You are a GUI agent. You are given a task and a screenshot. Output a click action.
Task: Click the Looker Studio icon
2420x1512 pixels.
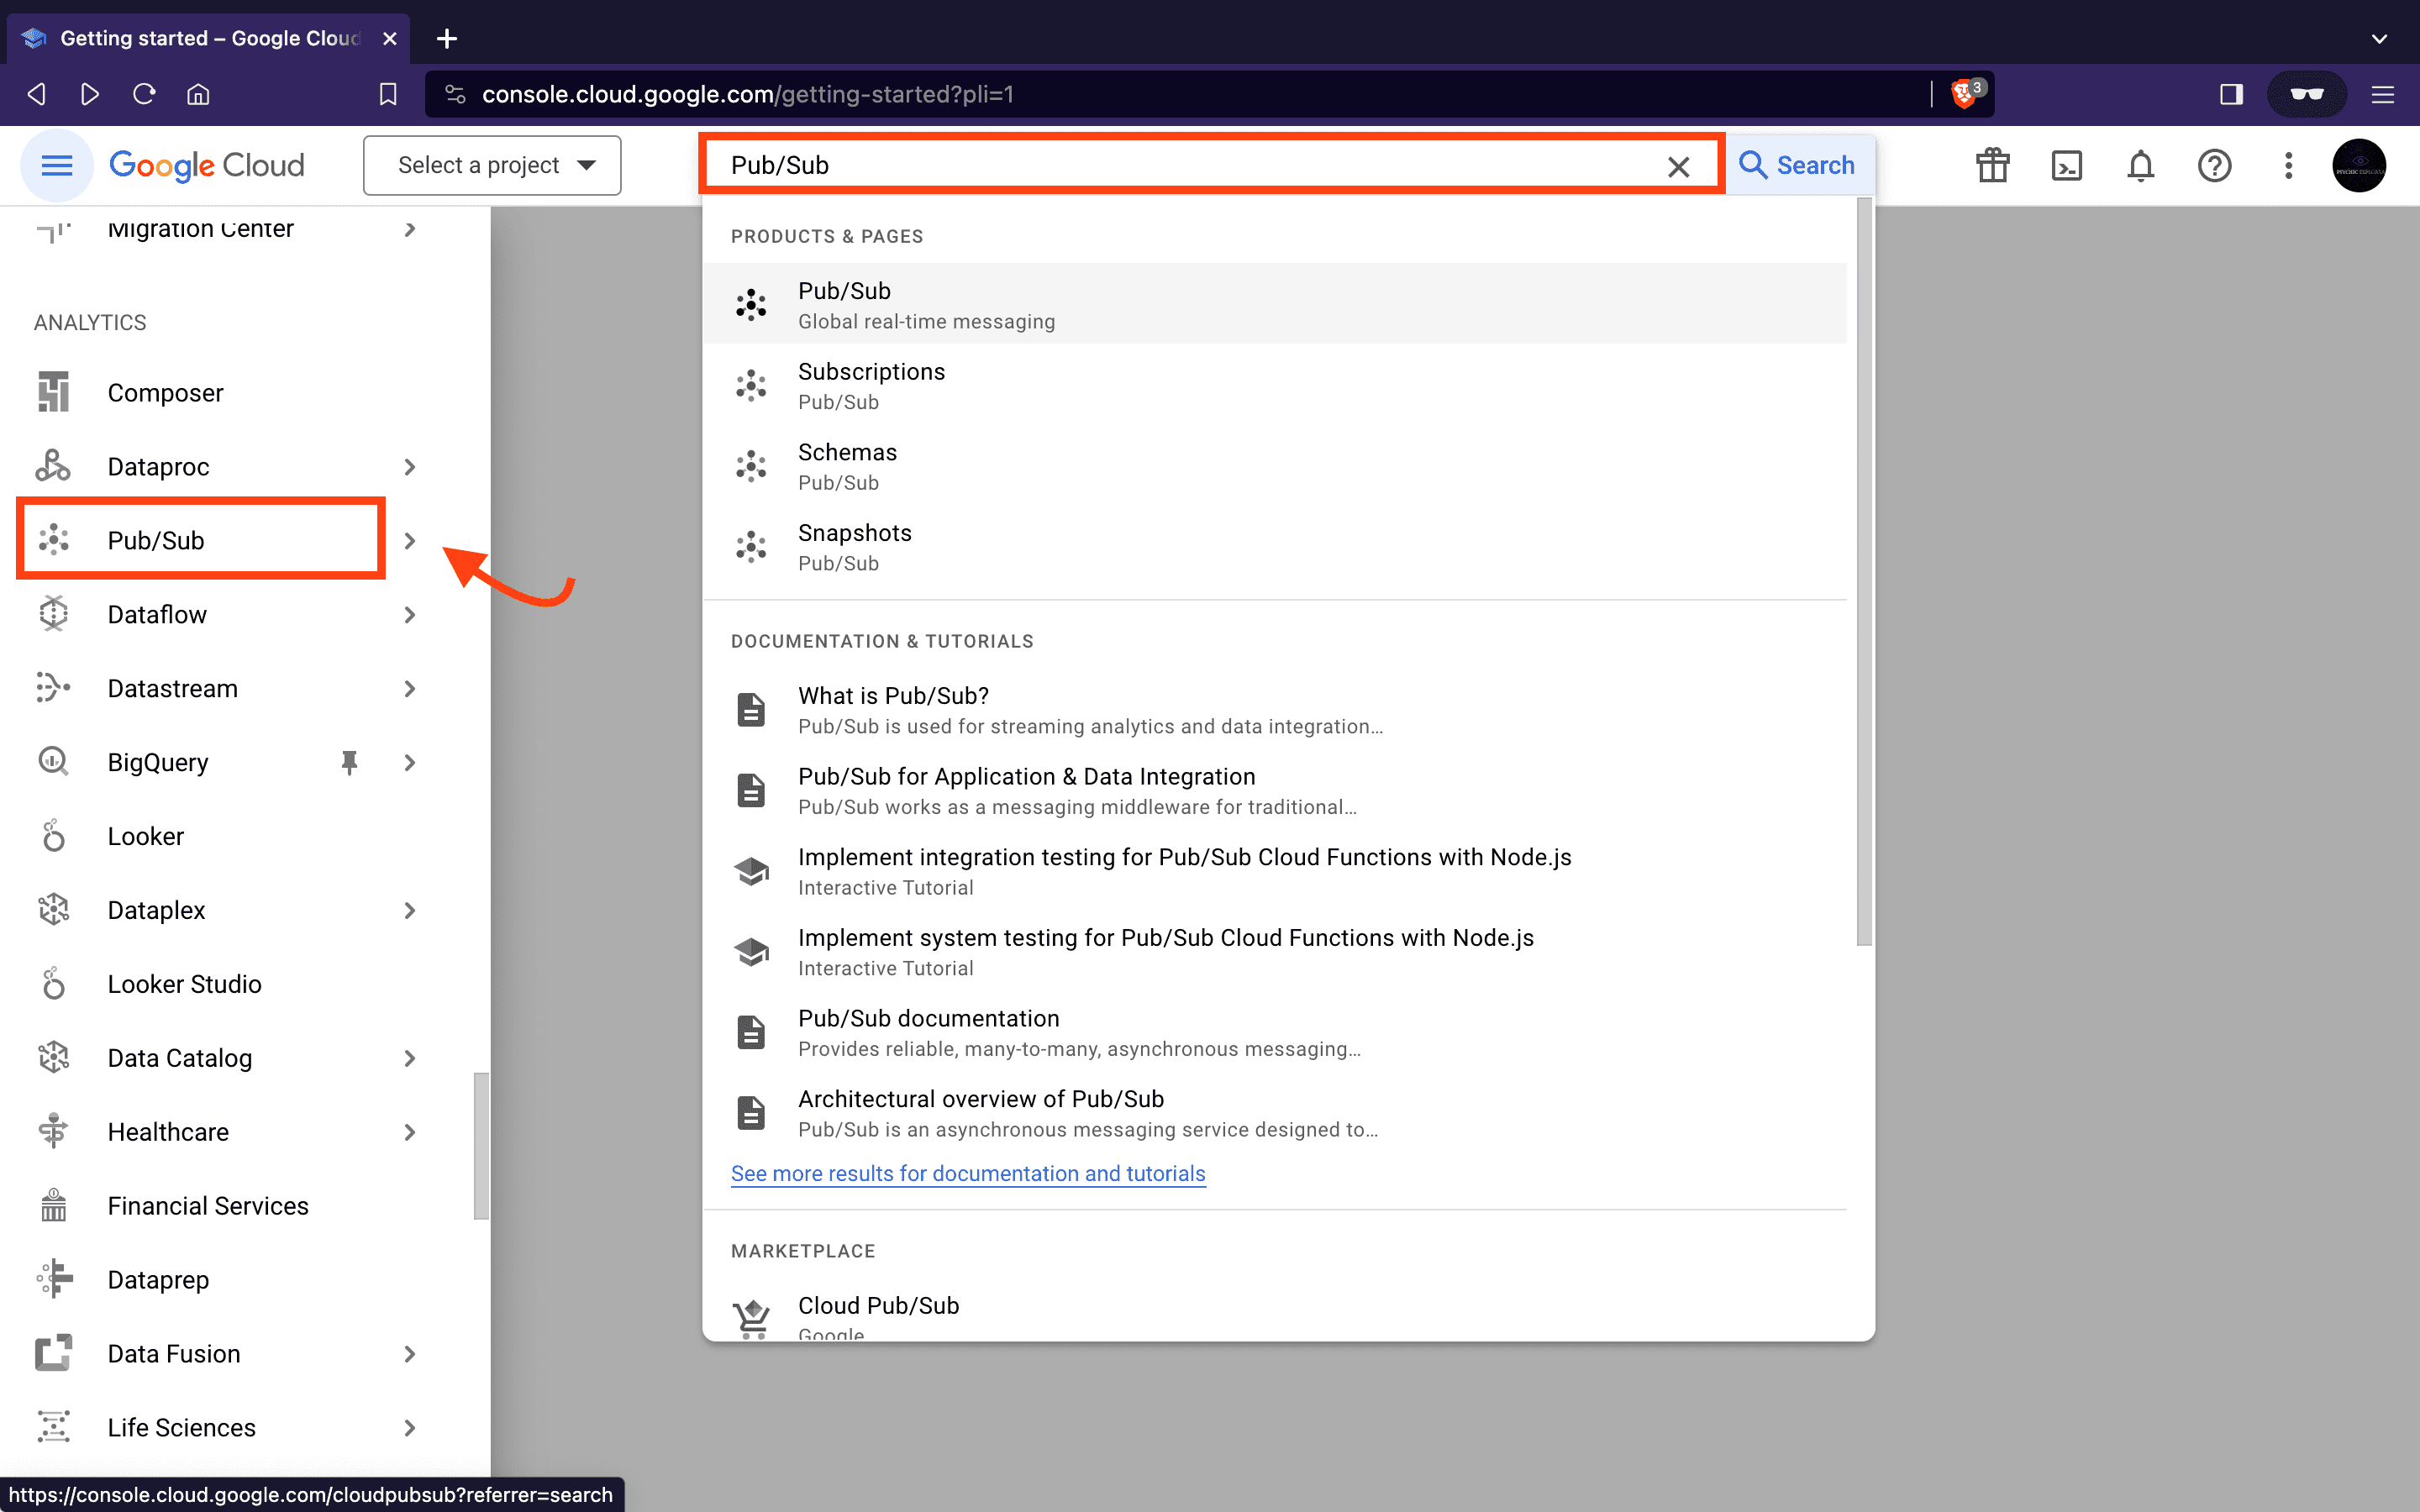(54, 984)
